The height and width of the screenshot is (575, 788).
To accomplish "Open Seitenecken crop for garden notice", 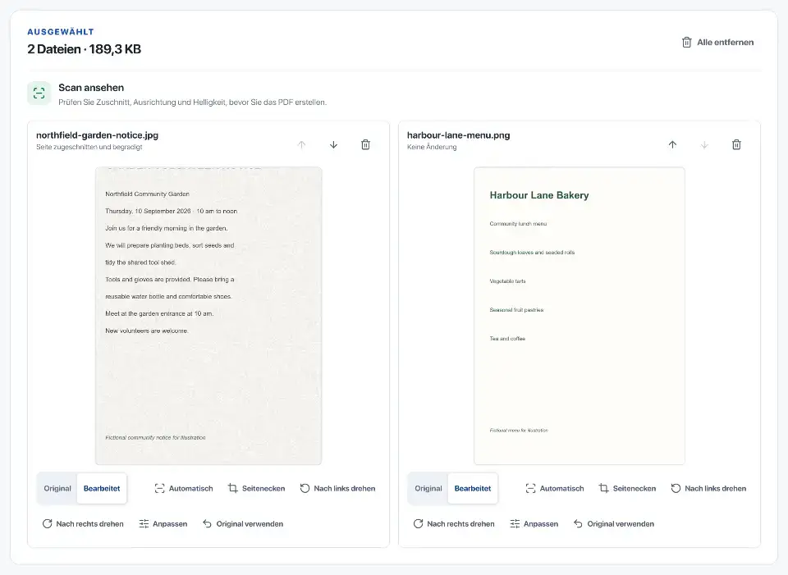I will coord(256,488).
